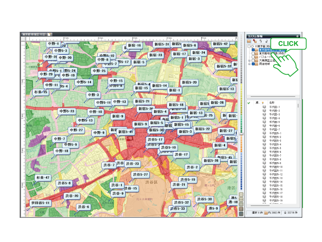
Task: Click the folder icon of 用途地域 node
Action: click(256, 64)
